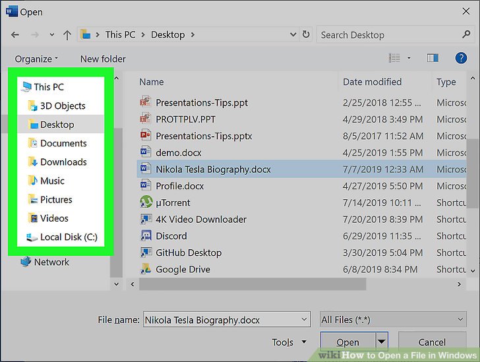Open the recent locations dropdown arrow
The width and height of the screenshot is (480, 362).
click(x=52, y=35)
